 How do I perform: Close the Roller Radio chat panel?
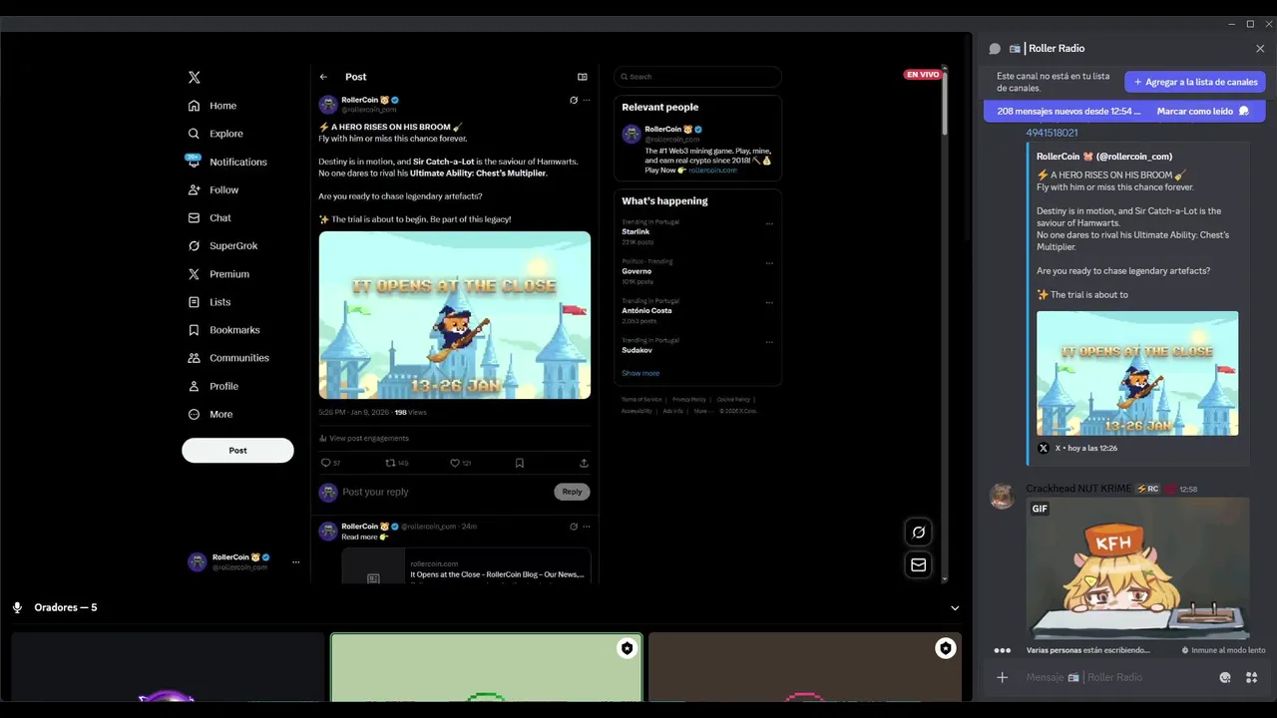click(1260, 49)
